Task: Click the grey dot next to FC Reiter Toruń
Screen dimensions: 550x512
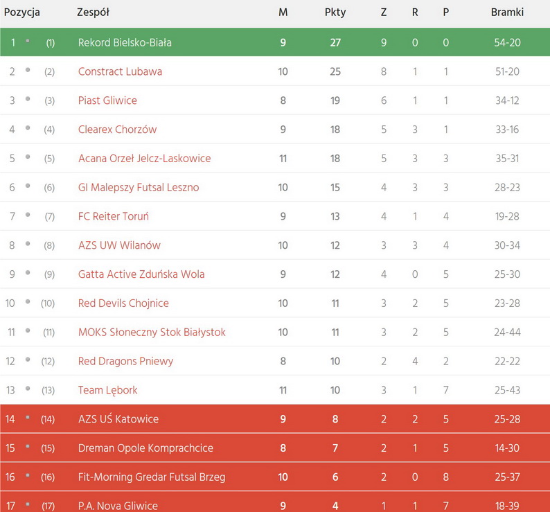Action: tap(28, 215)
